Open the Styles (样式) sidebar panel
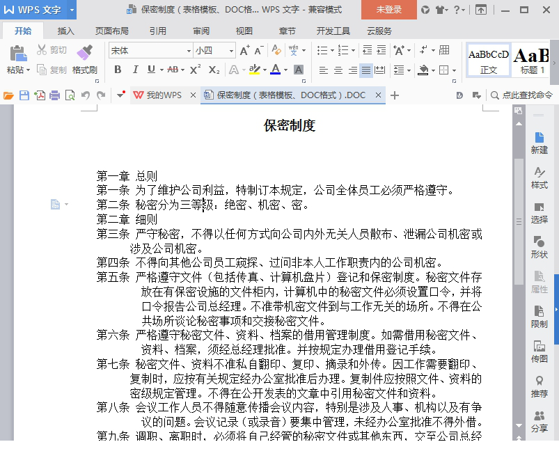Viewport: 559px width, 458px height. (539, 177)
